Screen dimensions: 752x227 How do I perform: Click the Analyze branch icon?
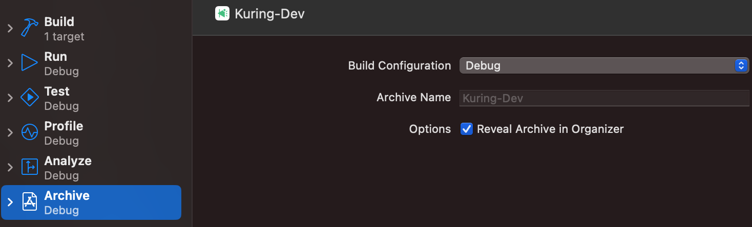pos(30,167)
